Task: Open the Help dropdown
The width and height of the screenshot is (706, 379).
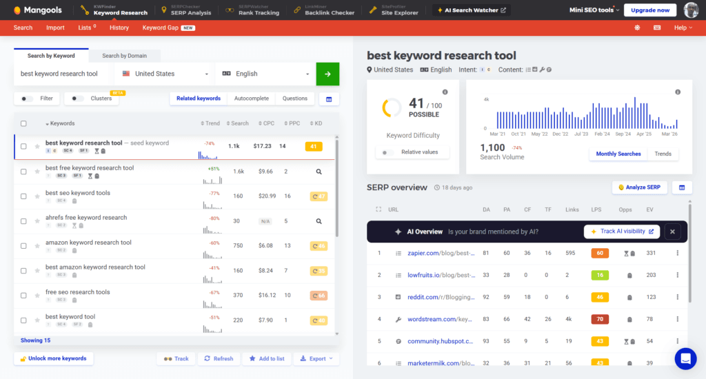Action: pyautogui.click(x=683, y=28)
